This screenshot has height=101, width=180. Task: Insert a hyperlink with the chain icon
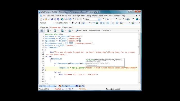(94, 23)
